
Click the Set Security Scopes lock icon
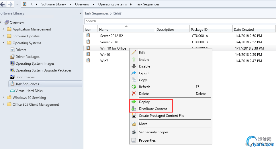134,132
